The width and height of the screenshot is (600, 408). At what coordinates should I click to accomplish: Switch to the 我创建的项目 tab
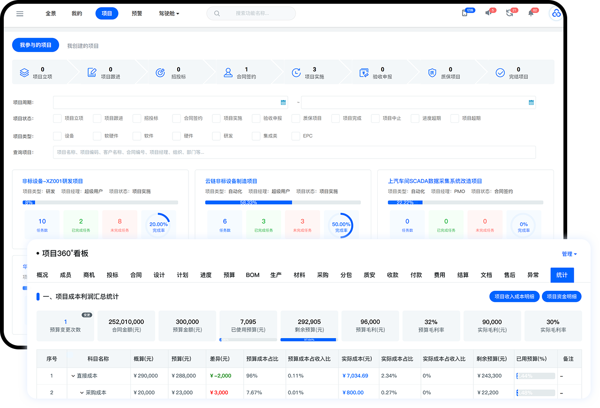click(x=83, y=46)
